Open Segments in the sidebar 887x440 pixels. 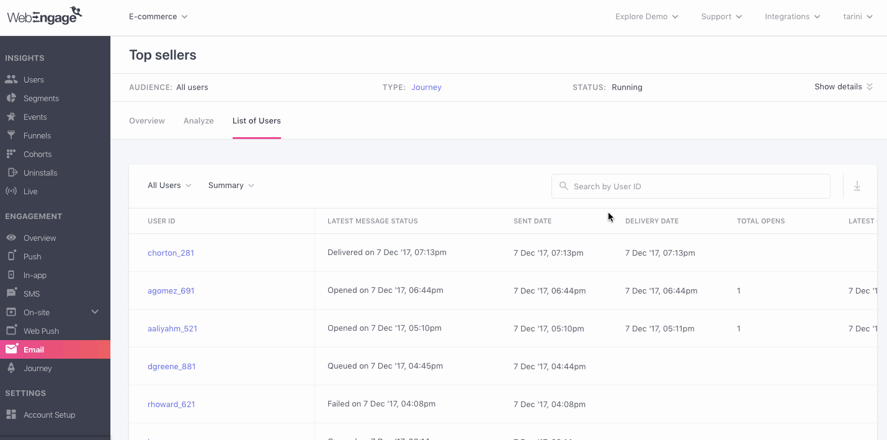pyautogui.click(x=41, y=98)
